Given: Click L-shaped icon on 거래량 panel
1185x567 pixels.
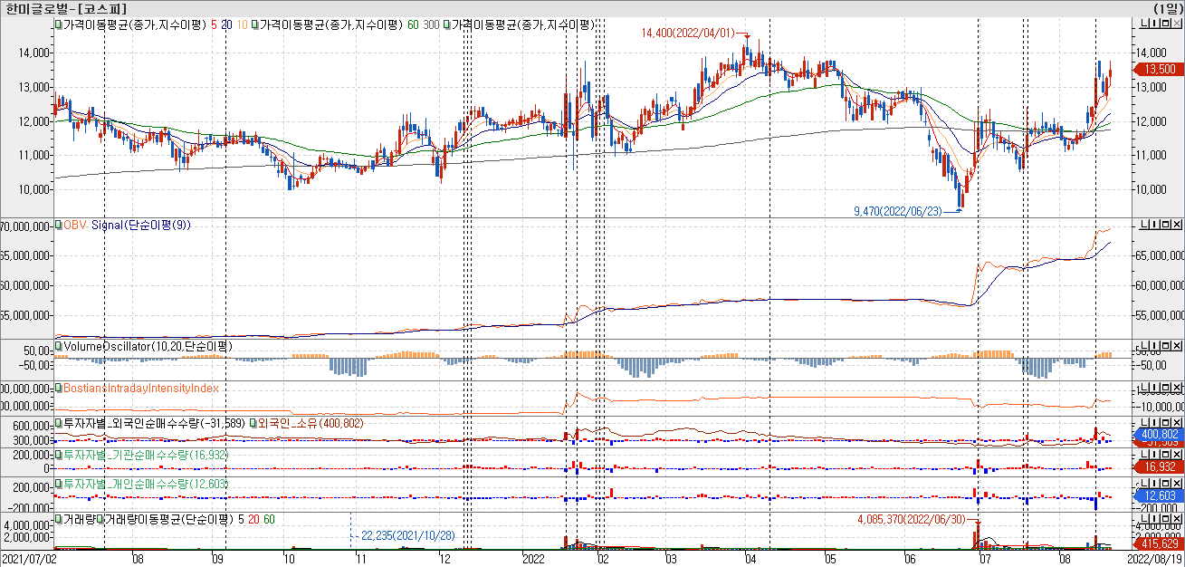Looking at the screenshot, I should tap(1144, 520).
